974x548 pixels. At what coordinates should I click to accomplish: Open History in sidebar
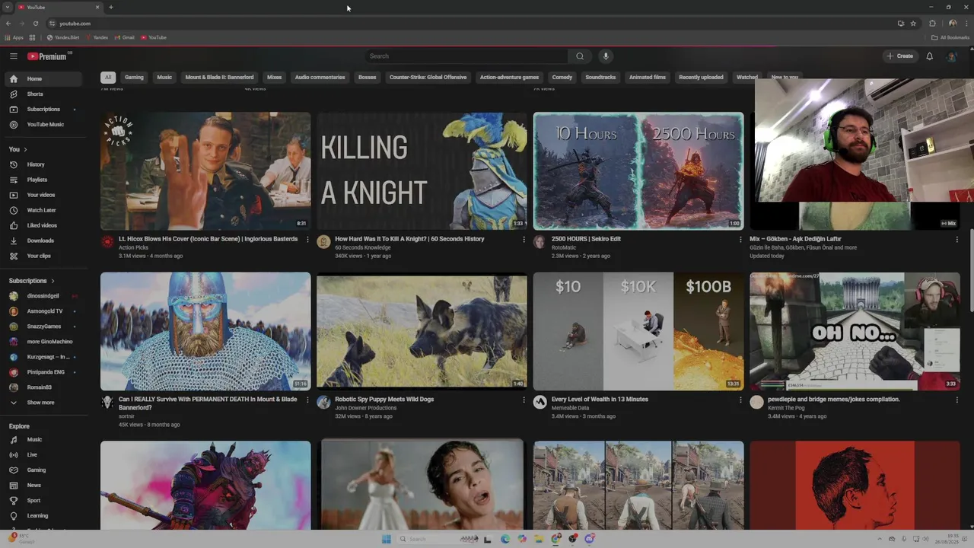point(43,164)
